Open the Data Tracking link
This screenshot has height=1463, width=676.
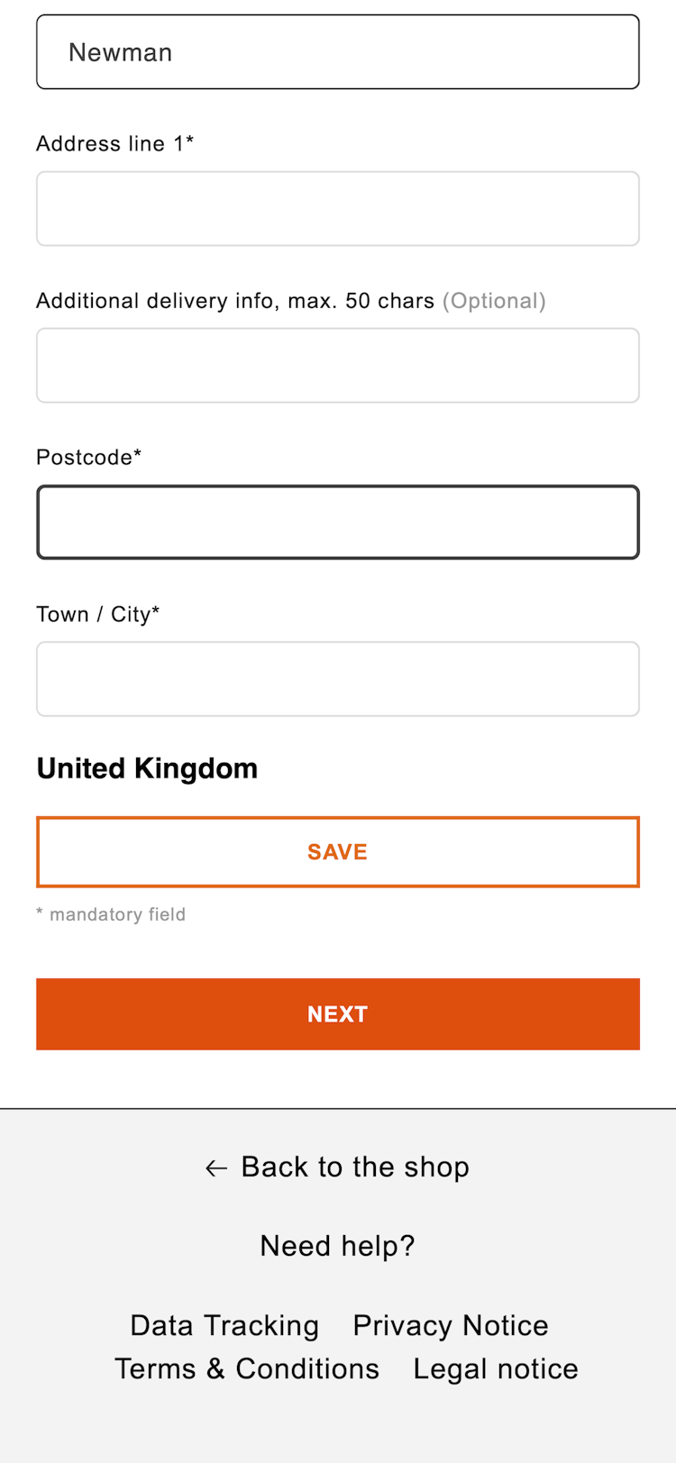[x=224, y=1325]
